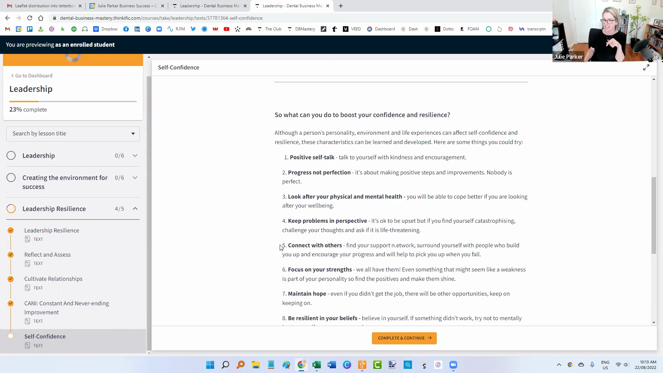
Task: Open Zoom from the taskbar
Action: 453,365
